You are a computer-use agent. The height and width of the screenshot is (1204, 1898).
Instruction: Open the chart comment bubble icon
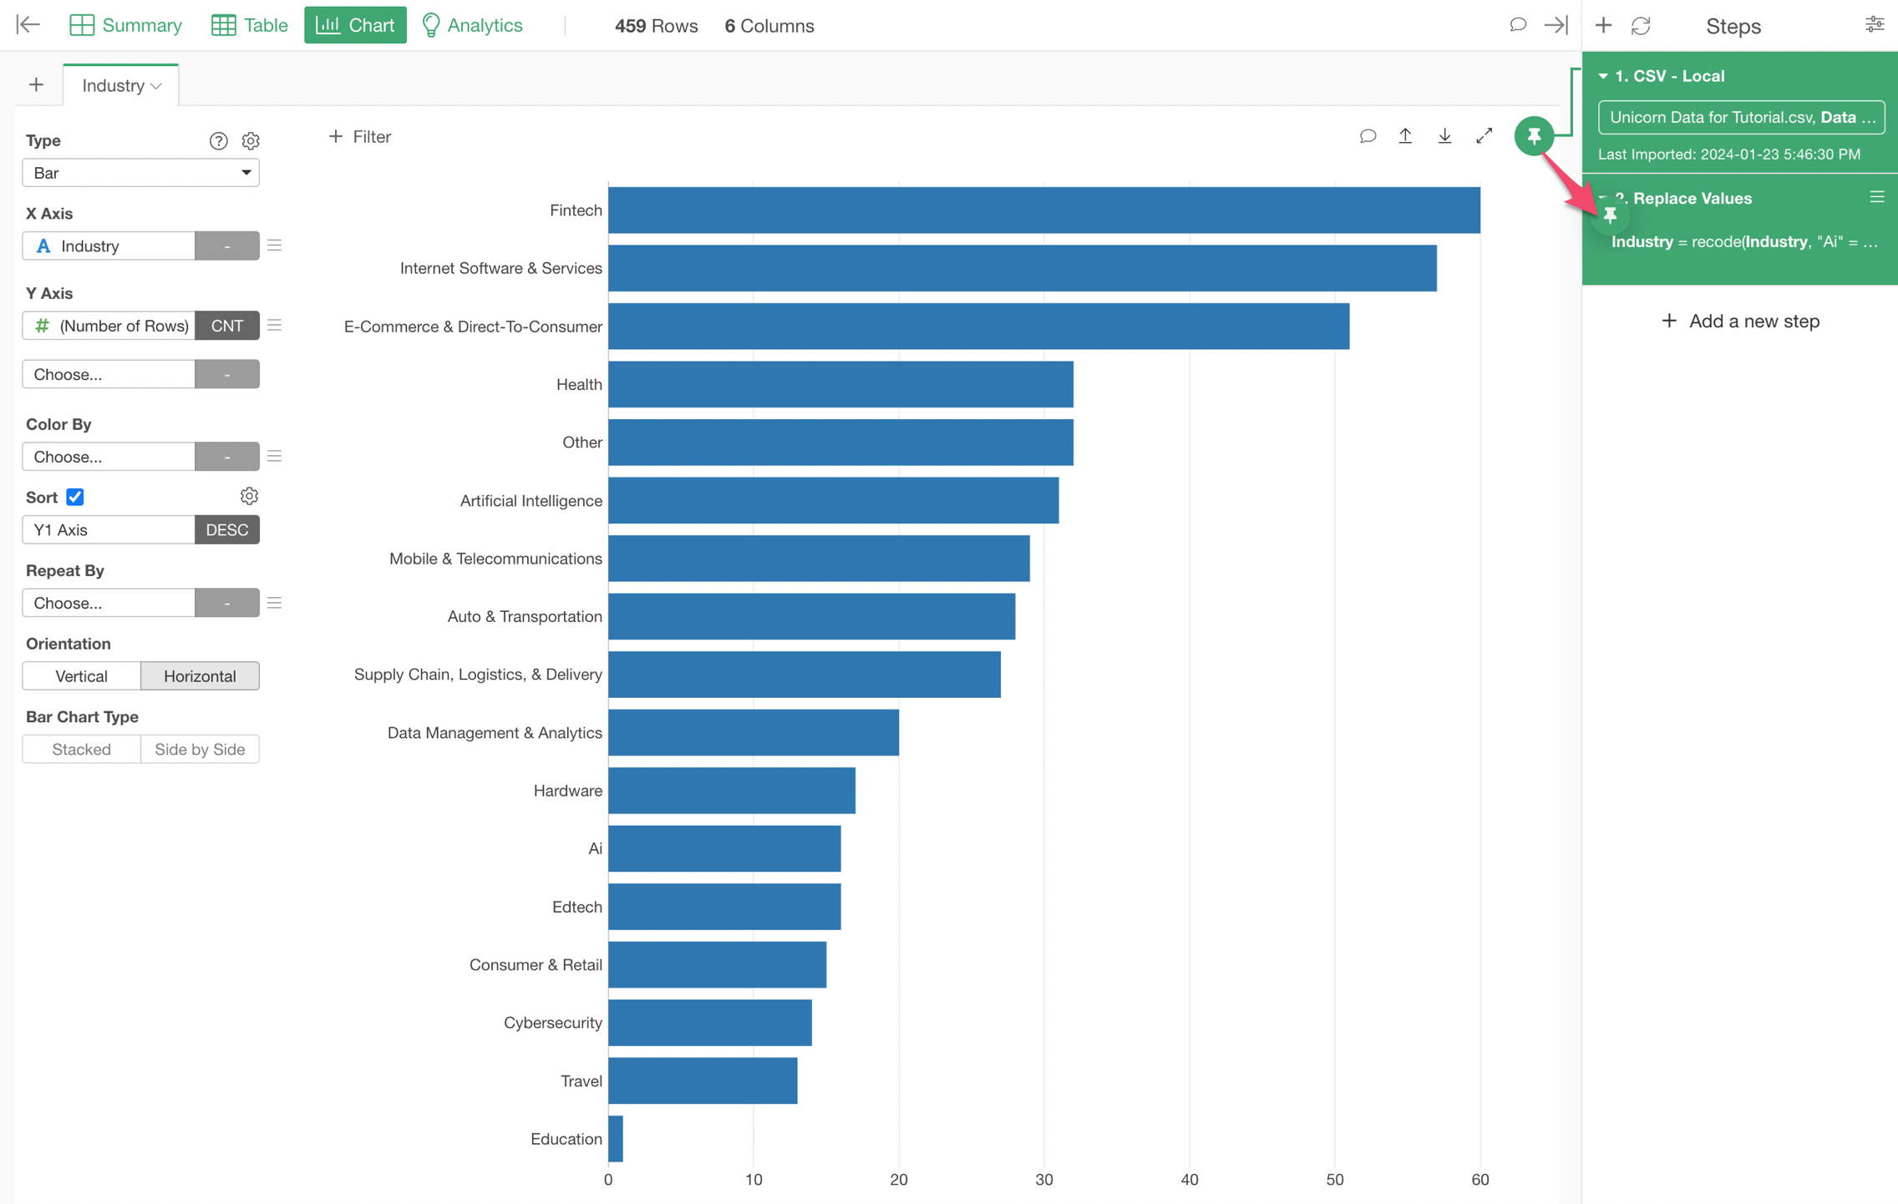tap(1367, 136)
